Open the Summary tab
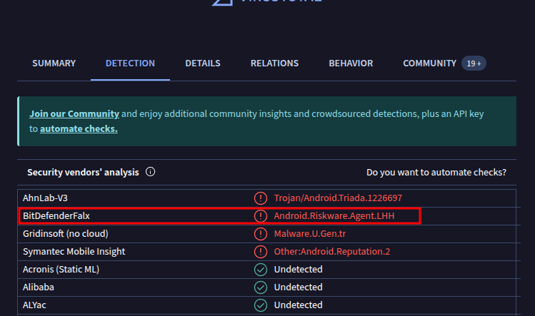This screenshot has height=316, width=535. coord(54,63)
